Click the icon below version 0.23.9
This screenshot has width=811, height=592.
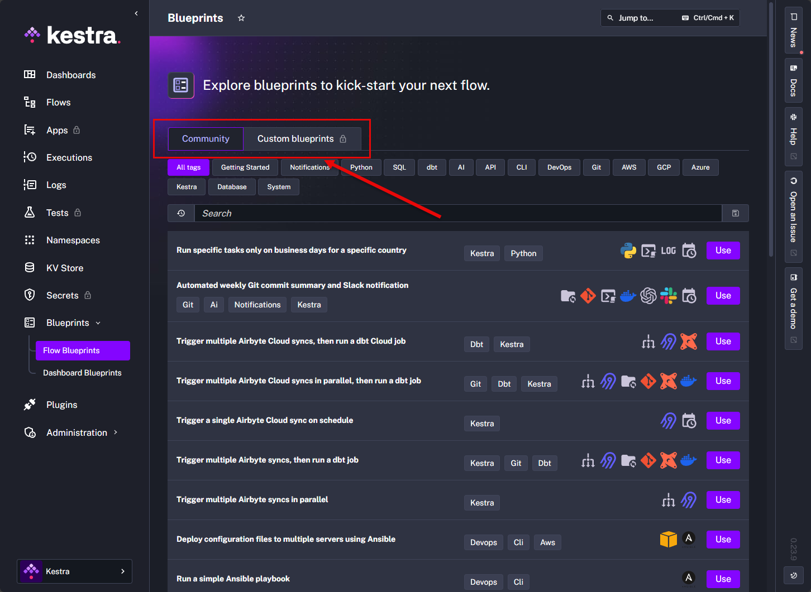794,575
